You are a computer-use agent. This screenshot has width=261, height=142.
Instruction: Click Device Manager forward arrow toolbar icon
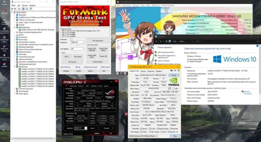click(x=15, y=9)
